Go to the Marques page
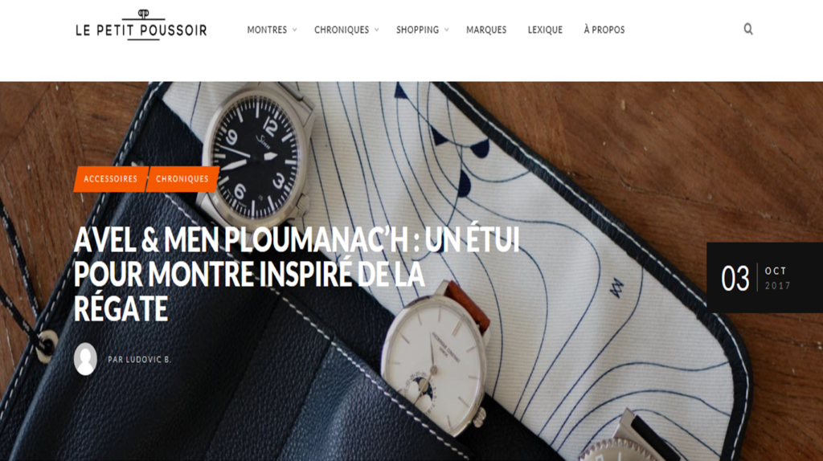823x461 pixels. coord(486,30)
